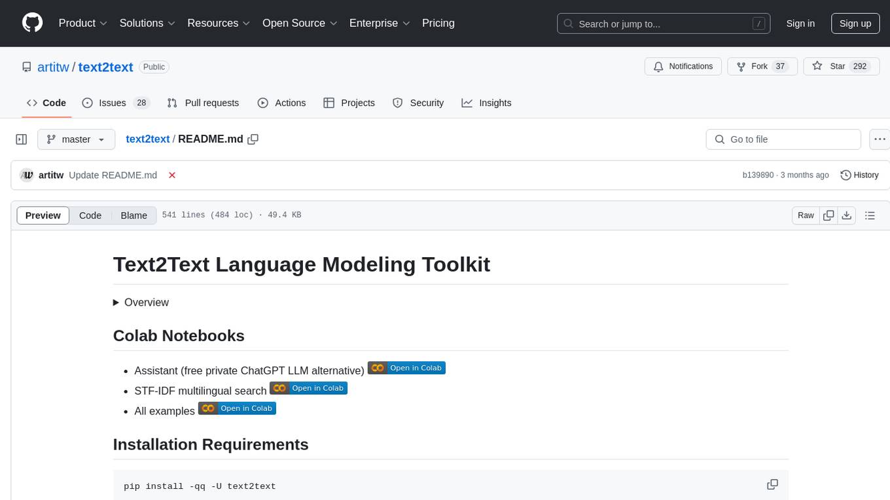Open the Update README.md commit message
The height and width of the screenshot is (500, 890).
click(x=113, y=175)
